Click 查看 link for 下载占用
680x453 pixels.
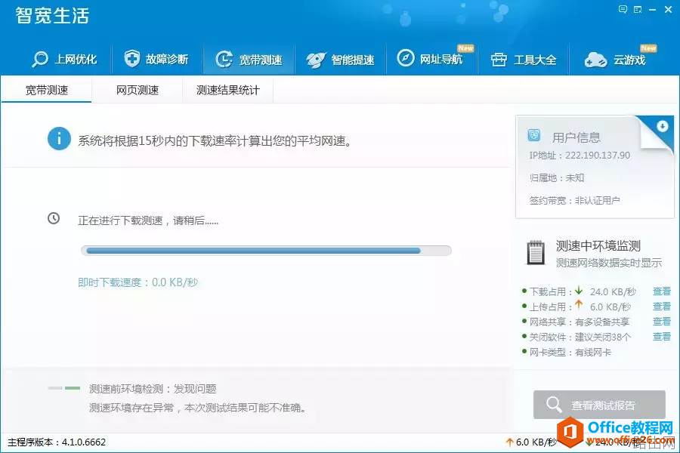(x=662, y=291)
